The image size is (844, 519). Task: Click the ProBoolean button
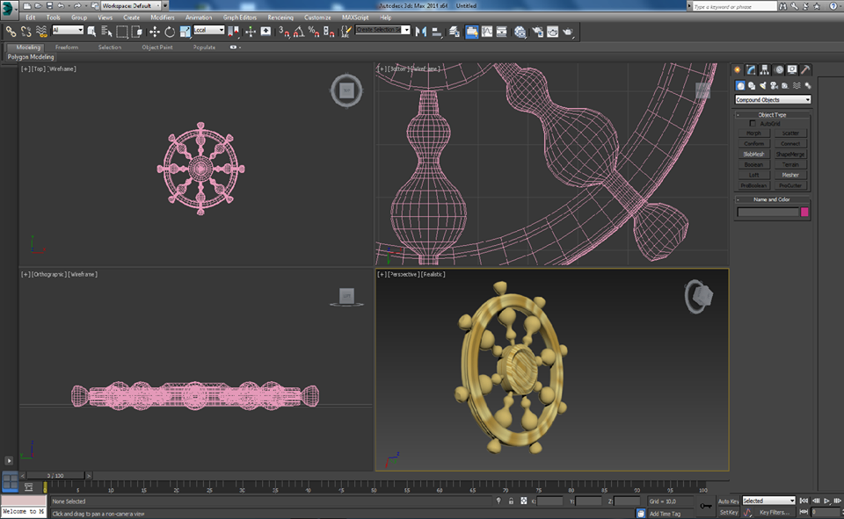click(754, 185)
